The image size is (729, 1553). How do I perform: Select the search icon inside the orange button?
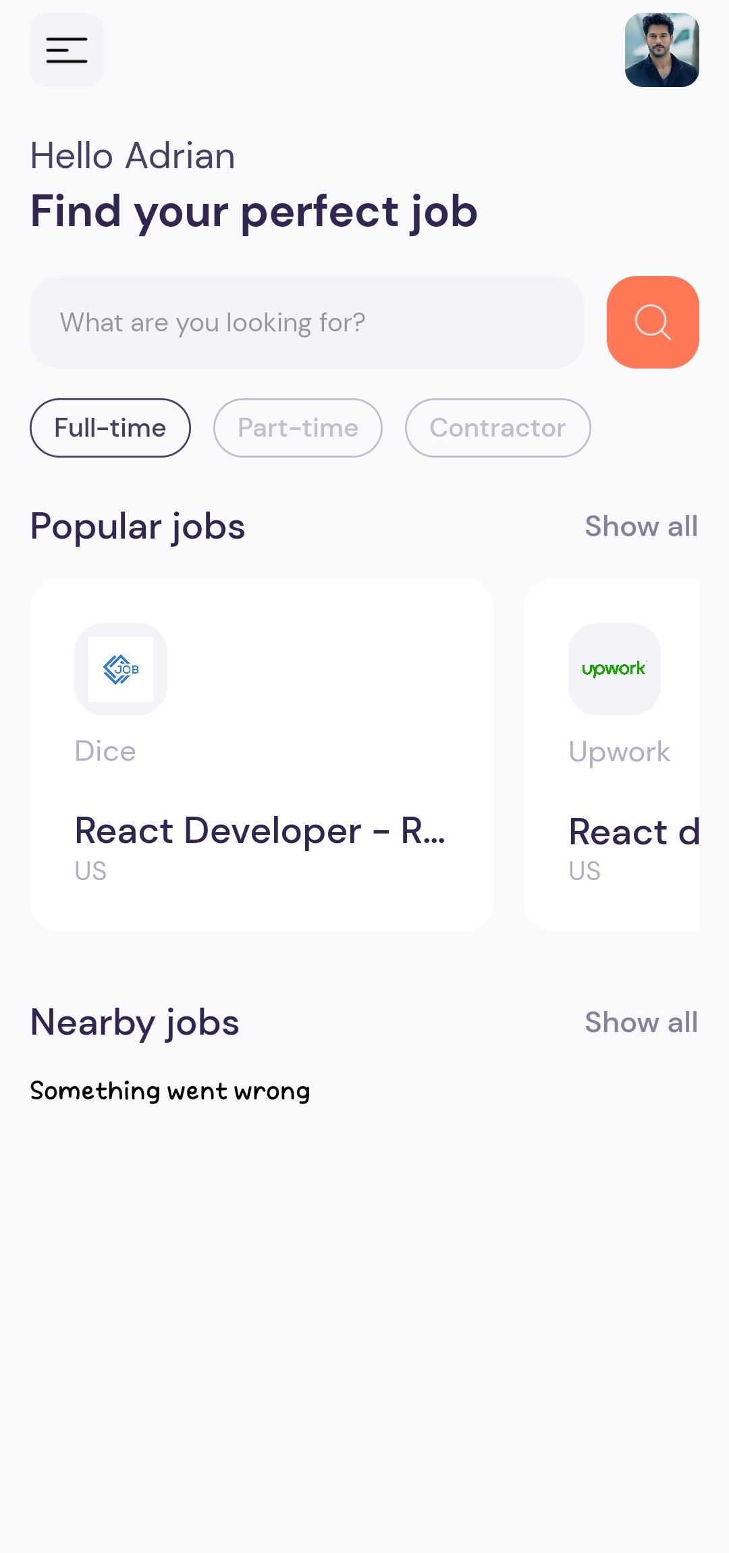(x=652, y=322)
